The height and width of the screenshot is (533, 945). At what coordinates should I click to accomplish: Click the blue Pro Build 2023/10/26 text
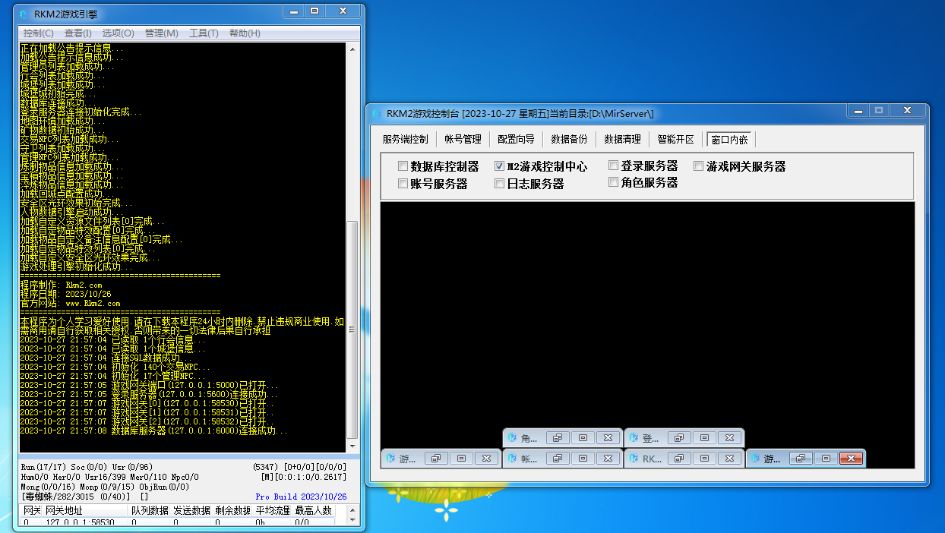301,497
